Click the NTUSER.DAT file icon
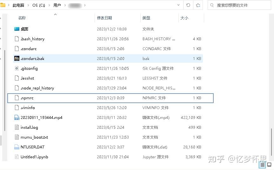The width and height of the screenshot is (274, 170). [x=17, y=147]
